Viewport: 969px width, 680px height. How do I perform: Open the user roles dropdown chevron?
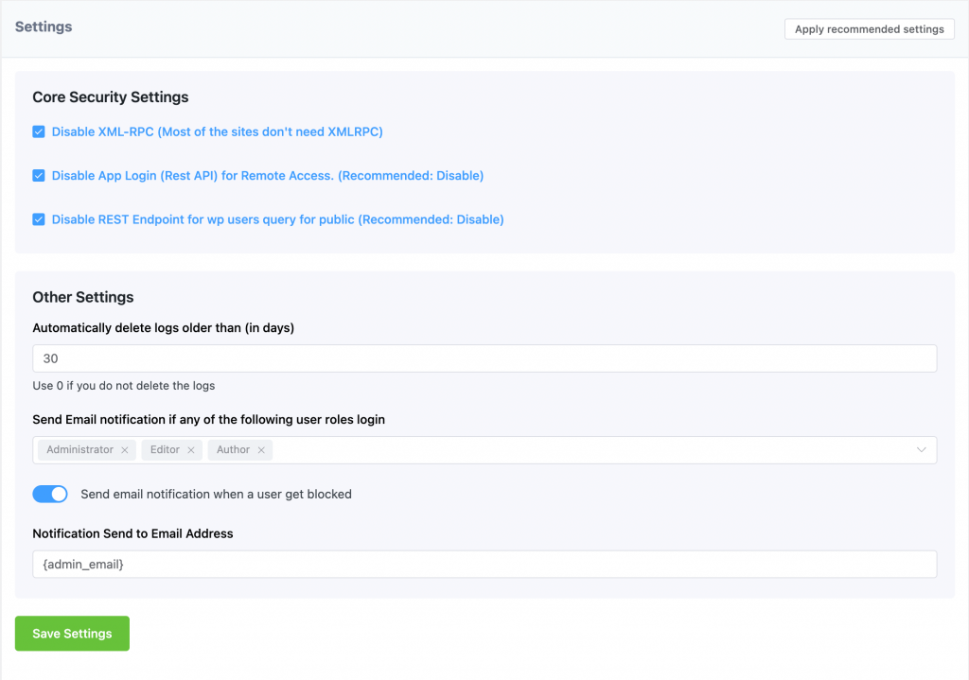[x=922, y=449]
